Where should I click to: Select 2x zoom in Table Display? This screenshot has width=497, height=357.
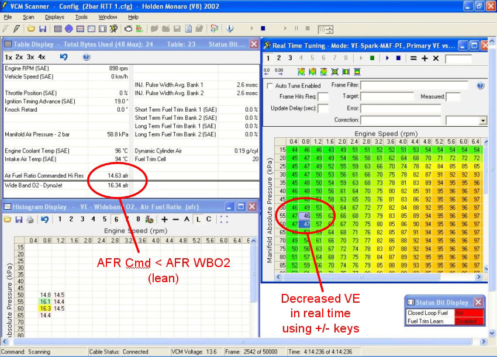point(19,57)
